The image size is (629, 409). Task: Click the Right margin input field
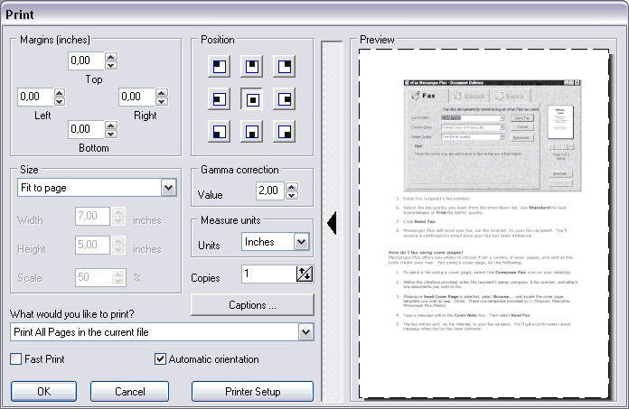[x=136, y=97]
